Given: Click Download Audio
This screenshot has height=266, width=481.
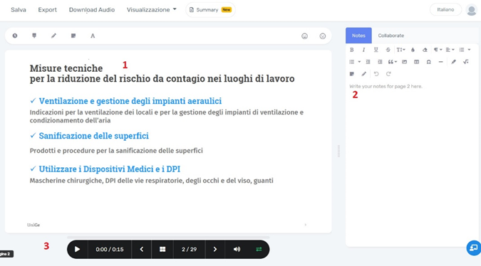Looking at the screenshot, I should pos(92,10).
